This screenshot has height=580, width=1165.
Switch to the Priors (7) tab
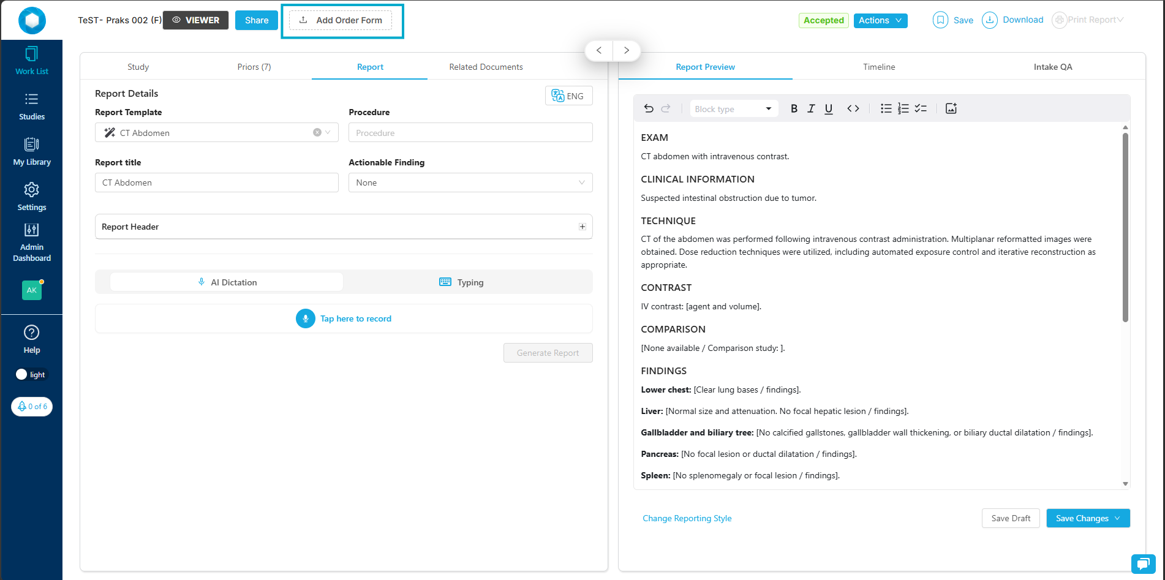point(254,67)
